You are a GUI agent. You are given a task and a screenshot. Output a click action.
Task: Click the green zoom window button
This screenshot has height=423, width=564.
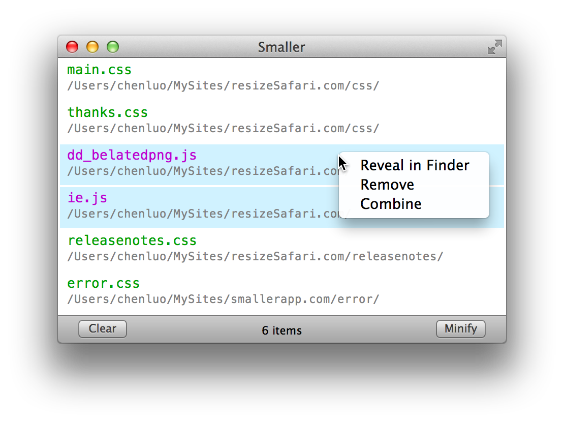click(x=113, y=47)
